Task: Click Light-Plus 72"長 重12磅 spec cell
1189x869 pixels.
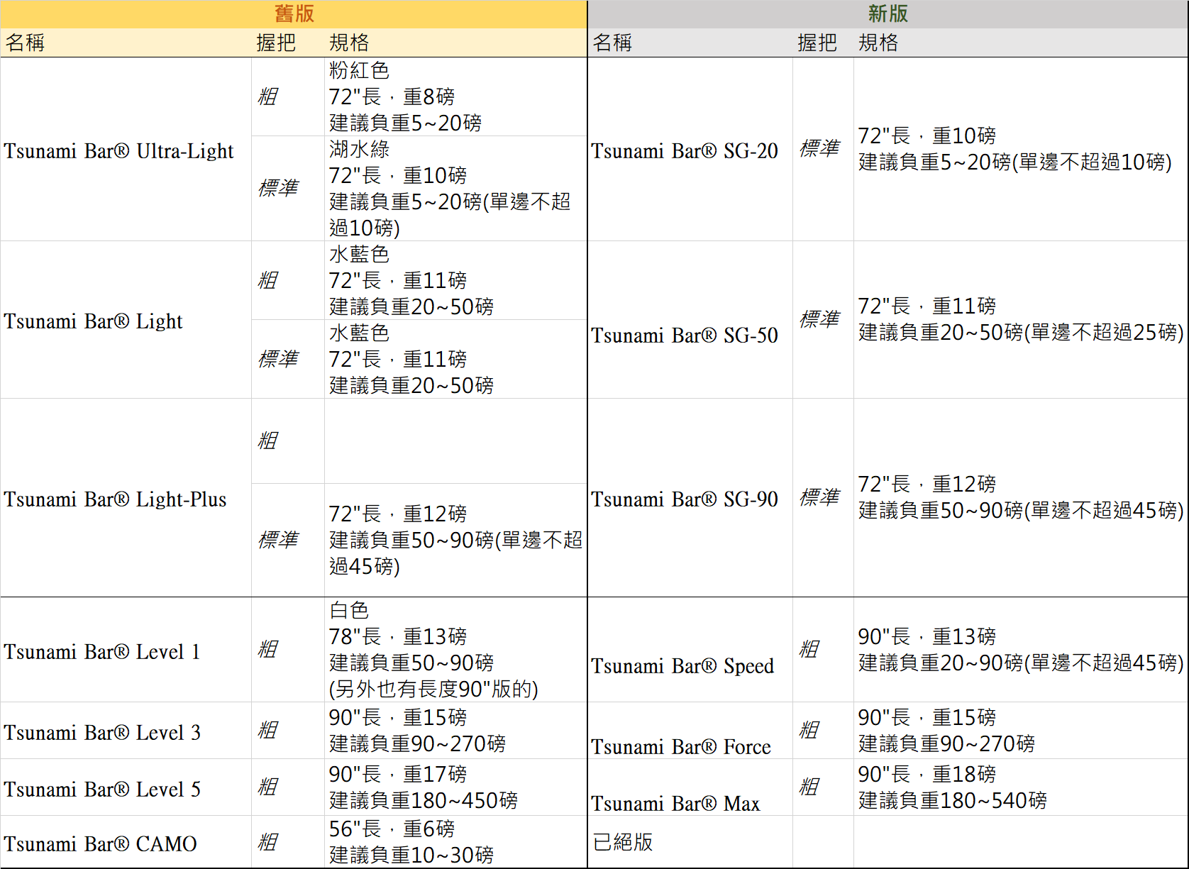Action: pyautogui.click(x=455, y=541)
